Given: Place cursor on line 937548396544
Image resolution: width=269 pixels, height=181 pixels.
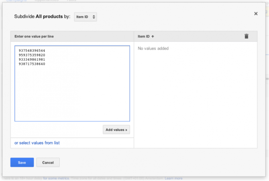Looking at the screenshot, I should pos(32,51).
